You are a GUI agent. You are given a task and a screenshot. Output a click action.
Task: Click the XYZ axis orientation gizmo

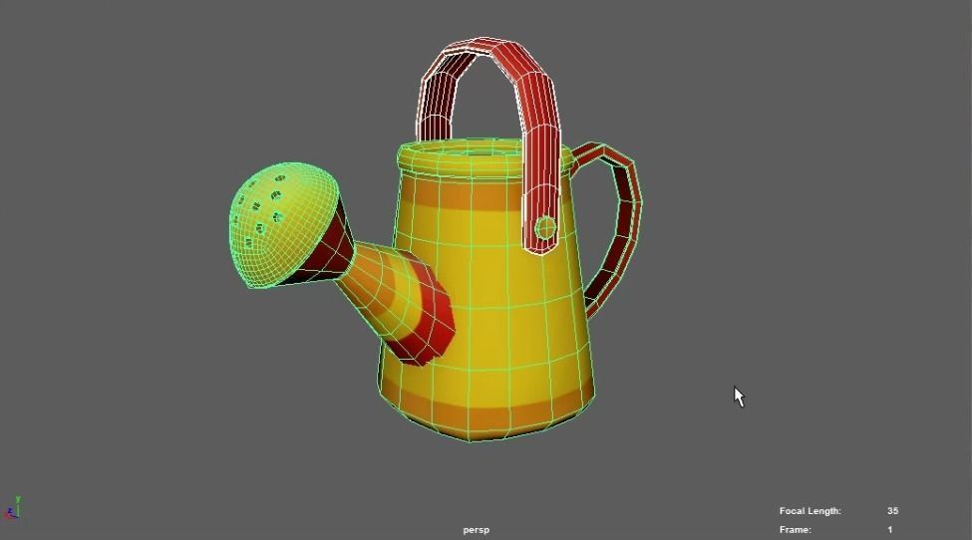tap(12, 508)
